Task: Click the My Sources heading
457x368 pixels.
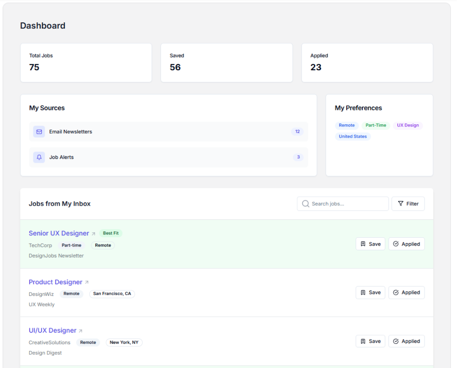Action: pos(47,108)
